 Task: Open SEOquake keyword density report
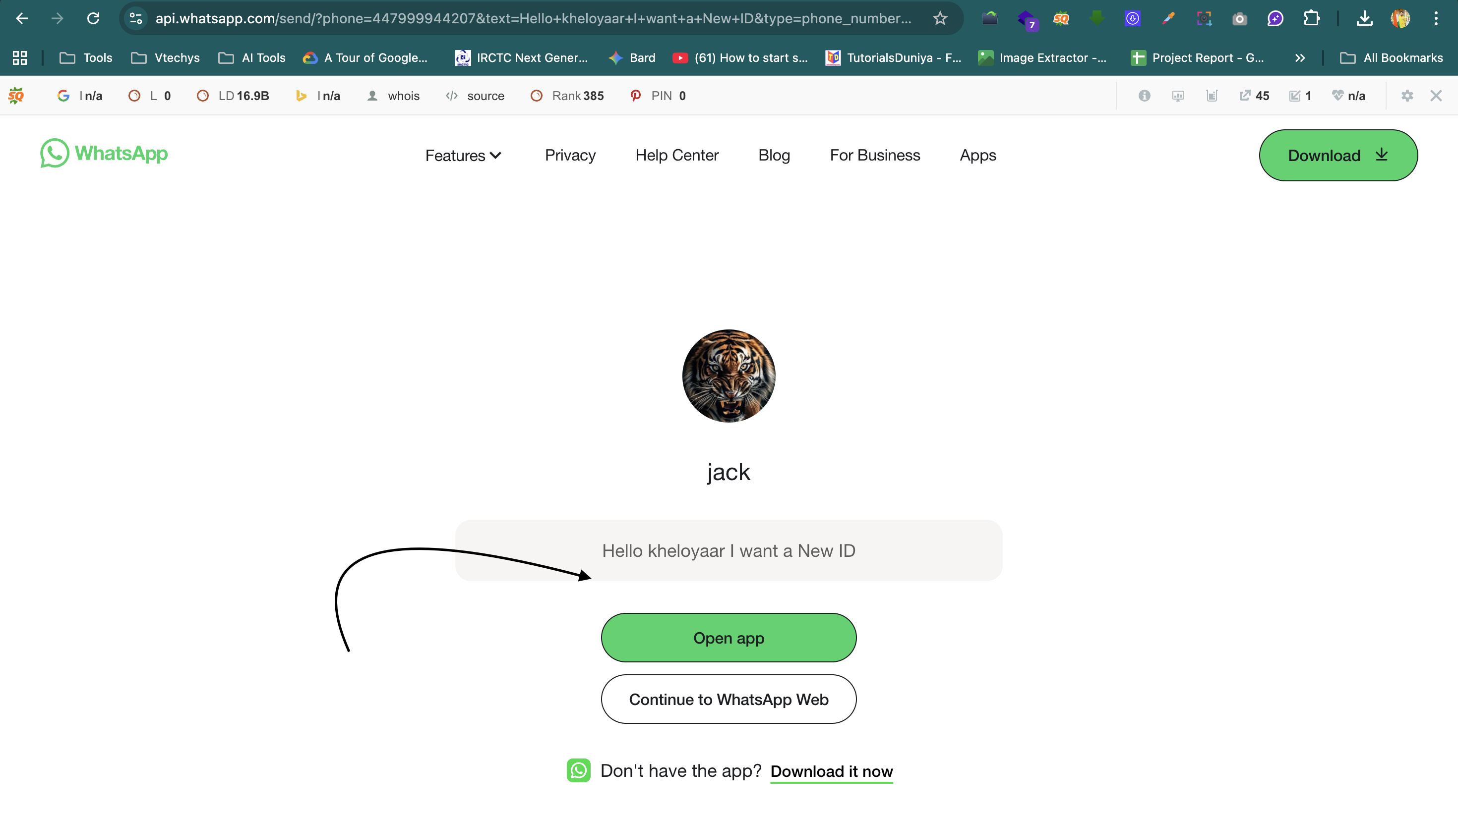point(1212,96)
